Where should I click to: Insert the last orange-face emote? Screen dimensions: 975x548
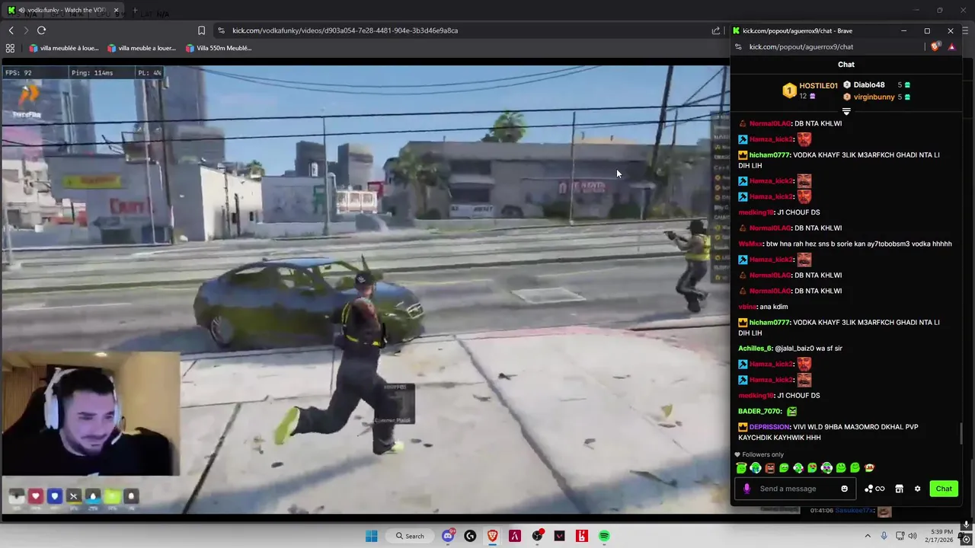(869, 468)
